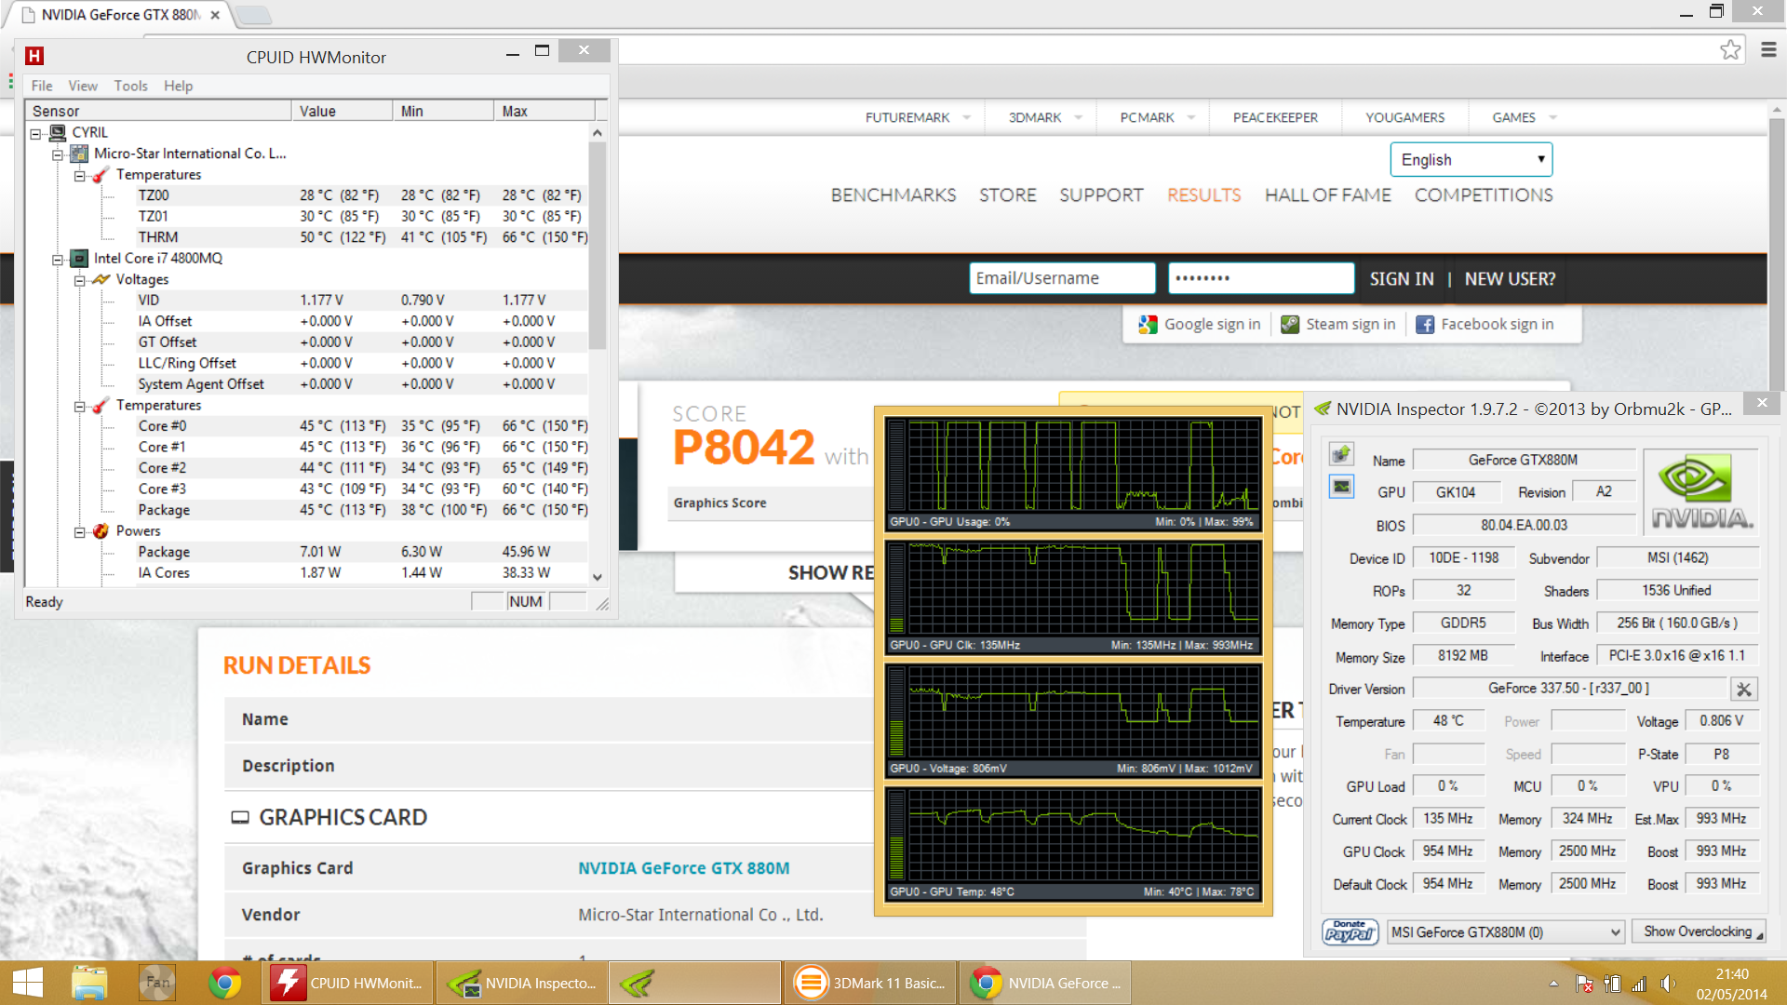
Task: Open the NVIDIA GeForce GTX 880M link
Action: pyautogui.click(x=683, y=868)
